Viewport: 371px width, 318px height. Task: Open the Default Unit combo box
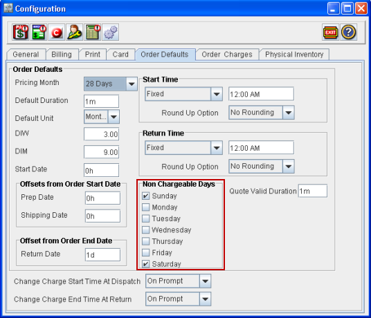point(102,116)
